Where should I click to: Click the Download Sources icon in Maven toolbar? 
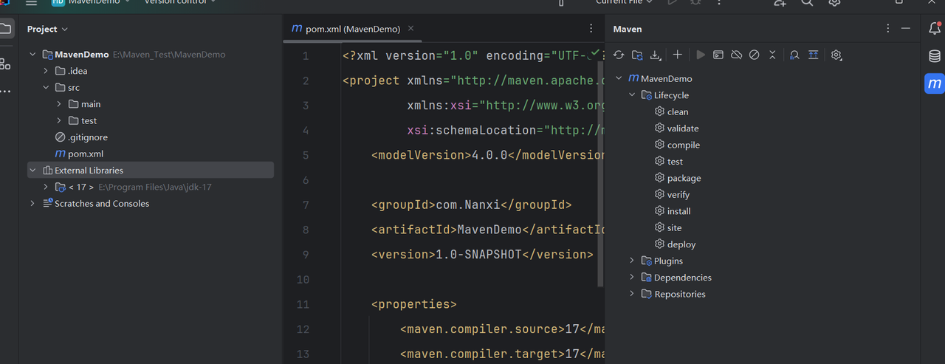click(x=655, y=55)
